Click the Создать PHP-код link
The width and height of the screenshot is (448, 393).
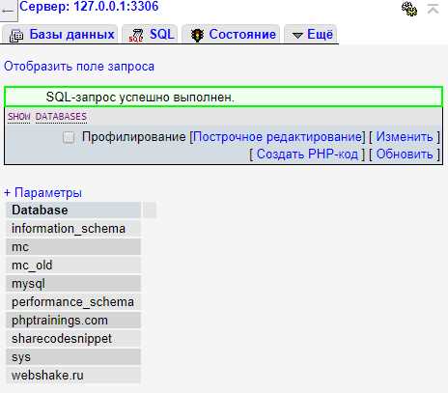pos(307,154)
